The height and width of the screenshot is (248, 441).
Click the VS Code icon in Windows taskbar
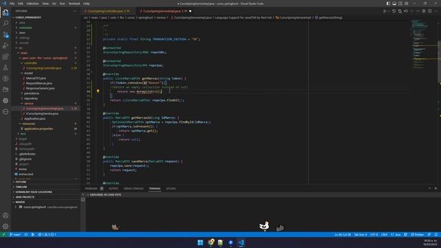(x=241, y=242)
